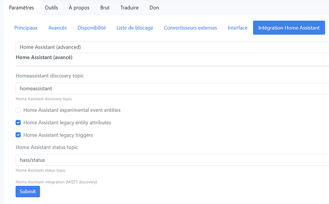Edit the homeassistant discovery topic field

pyautogui.click(x=172, y=88)
